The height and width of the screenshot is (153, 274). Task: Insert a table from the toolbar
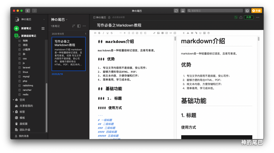pos(162,33)
